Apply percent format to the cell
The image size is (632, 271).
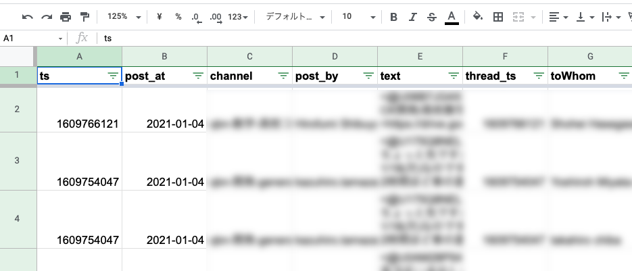pyautogui.click(x=178, y=16)
